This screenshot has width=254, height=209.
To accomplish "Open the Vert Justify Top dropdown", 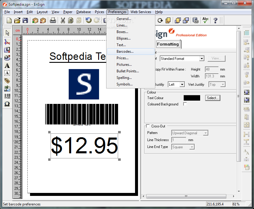I will coord(223,85).
